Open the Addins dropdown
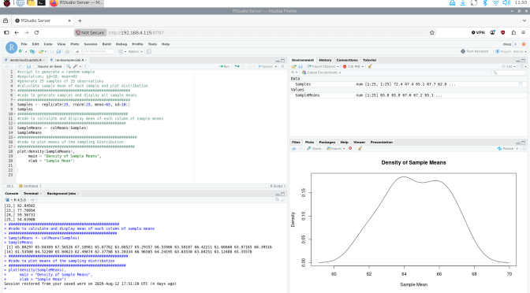The width and height of the screenshot is (530, 293). 135,51
